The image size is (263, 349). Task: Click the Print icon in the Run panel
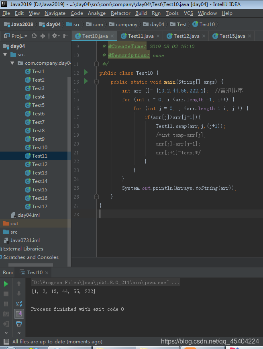[19, 324]
